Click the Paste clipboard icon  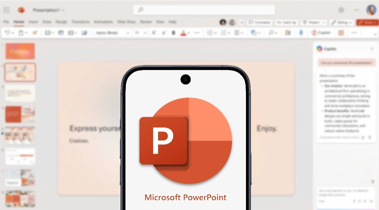click(21, 33)
